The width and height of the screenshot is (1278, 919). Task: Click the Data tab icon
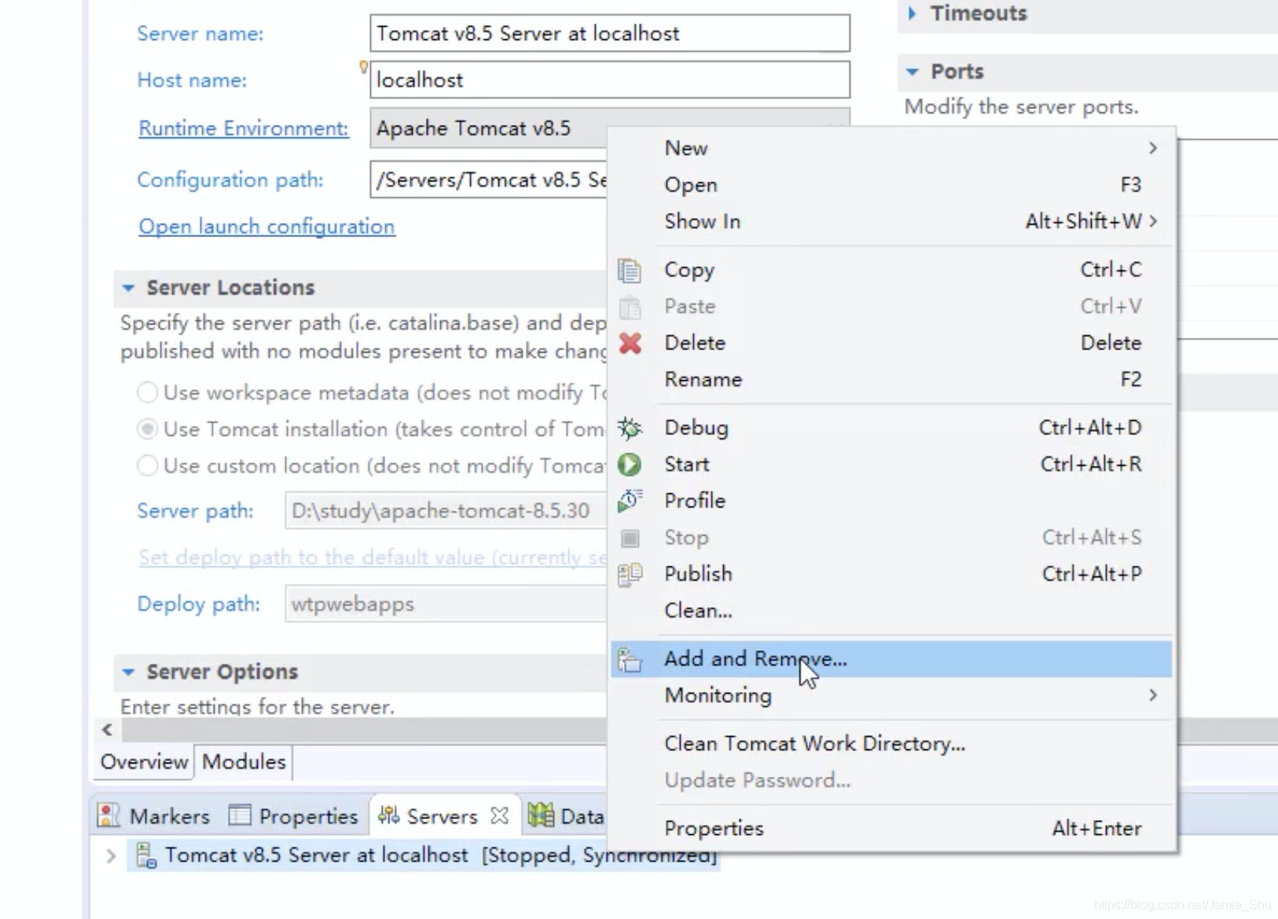click(540, 816)
